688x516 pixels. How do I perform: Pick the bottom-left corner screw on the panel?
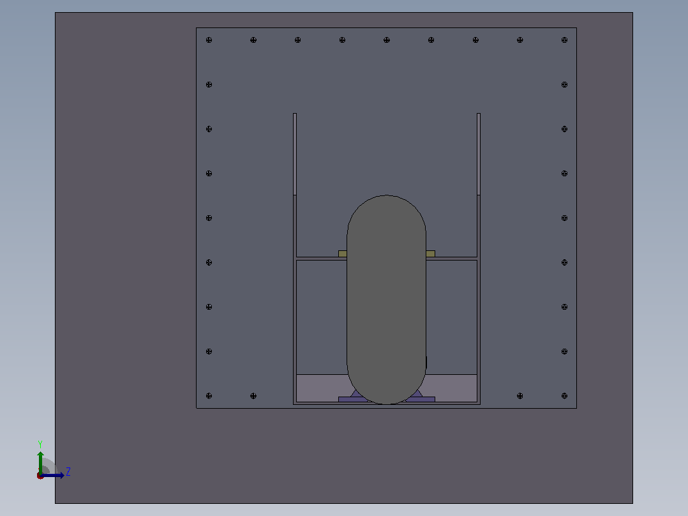click(x=209, y=396)
